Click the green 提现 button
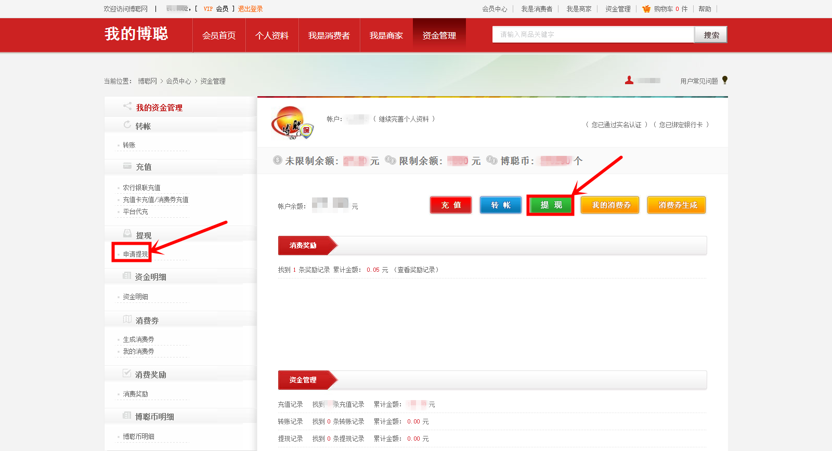Viewport: 832px width, 451px height. click(551, 205)
